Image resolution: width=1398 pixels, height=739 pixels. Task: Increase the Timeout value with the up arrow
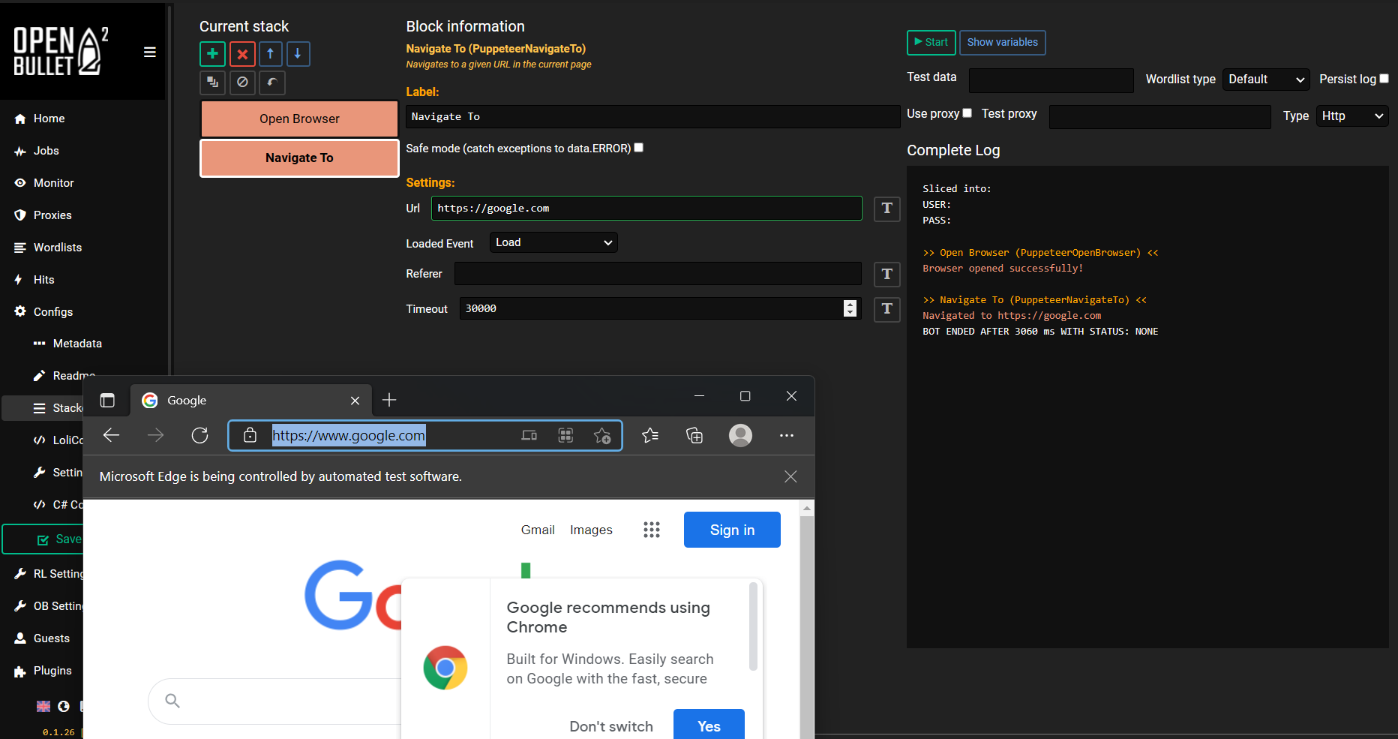(x=850, y=304)
